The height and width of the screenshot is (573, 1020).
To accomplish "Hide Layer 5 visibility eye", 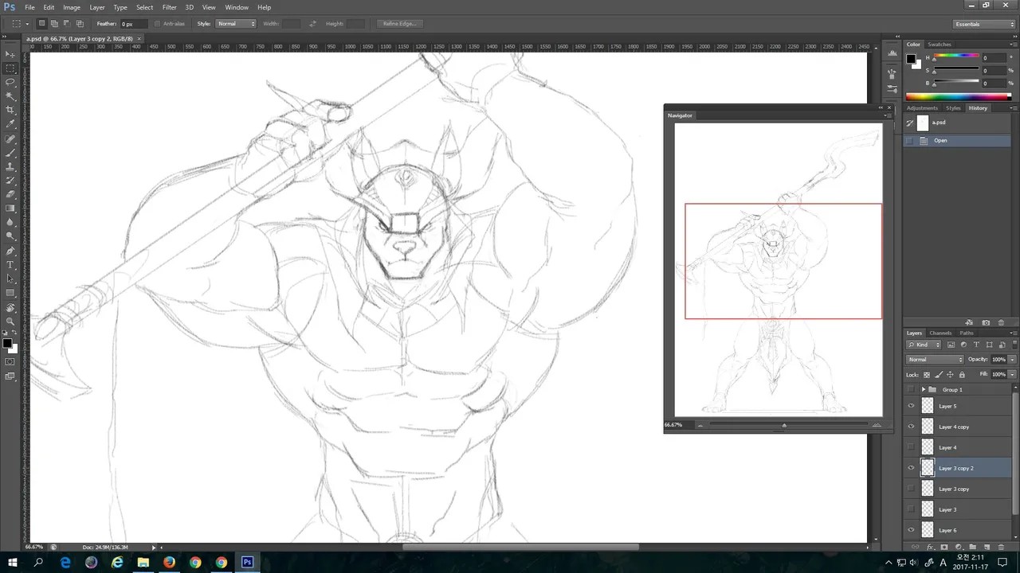I will 912,406.
